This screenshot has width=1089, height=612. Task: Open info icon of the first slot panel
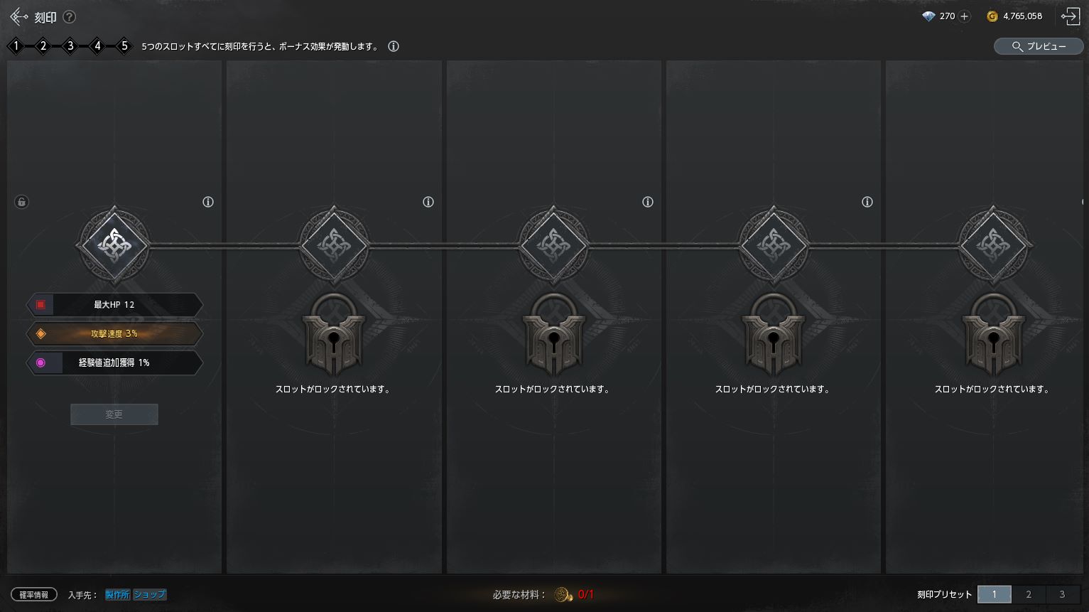208,202
